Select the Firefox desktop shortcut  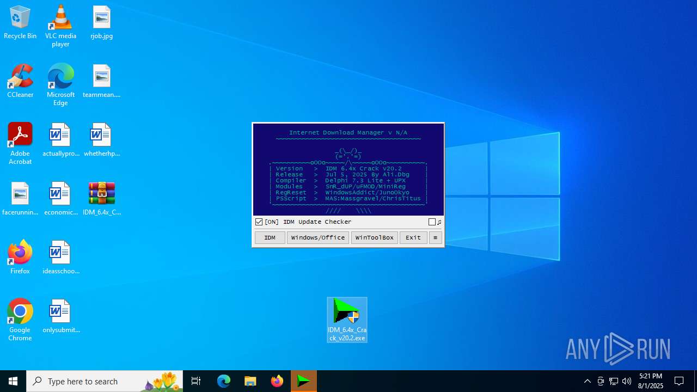[x=20, y=258]
